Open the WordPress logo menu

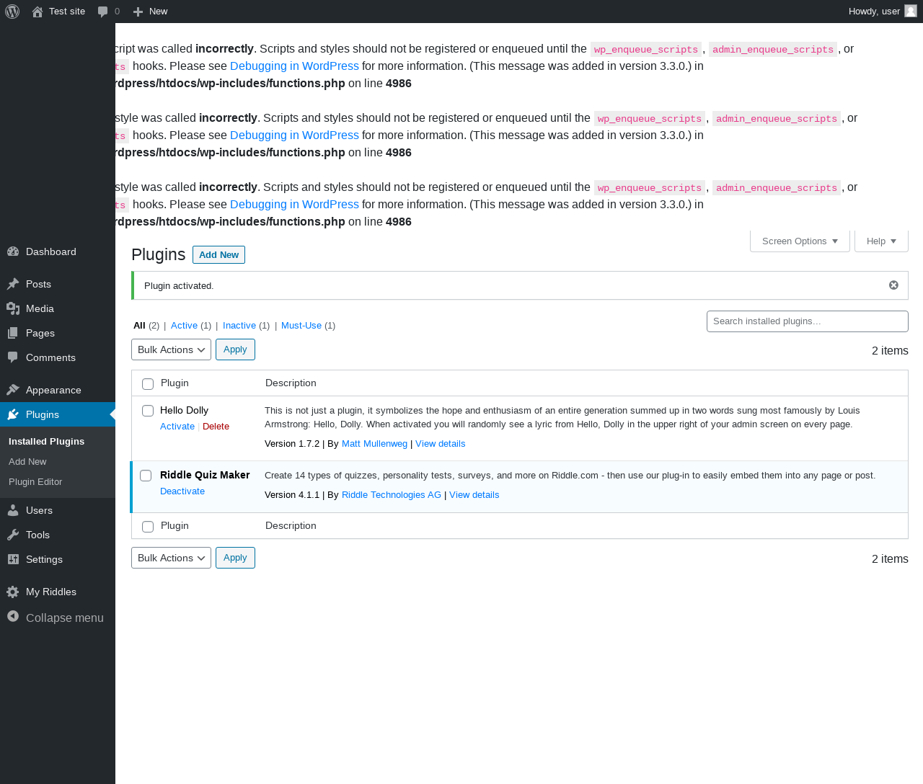click(x=12, y=12)
